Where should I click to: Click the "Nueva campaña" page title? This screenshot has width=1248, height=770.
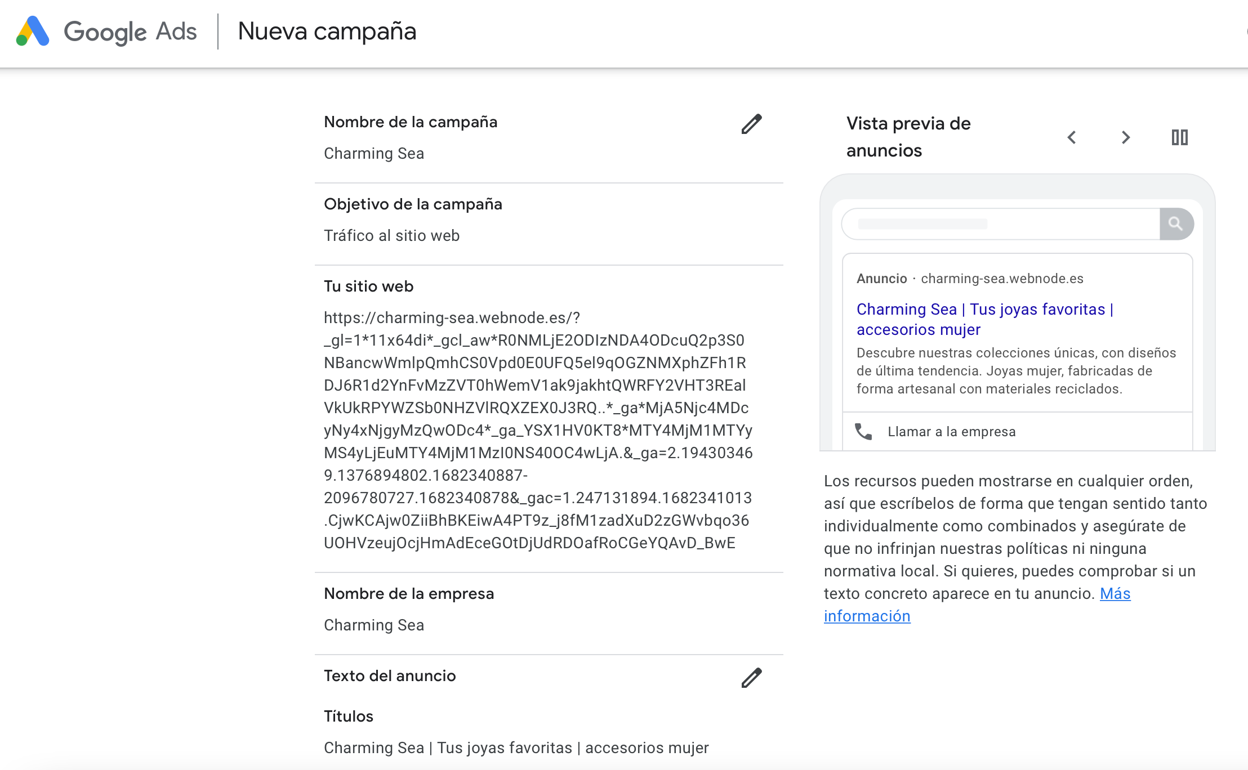point(327,32)
